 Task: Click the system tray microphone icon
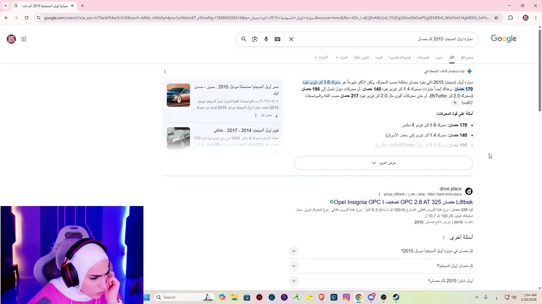[x=486, y=297]
